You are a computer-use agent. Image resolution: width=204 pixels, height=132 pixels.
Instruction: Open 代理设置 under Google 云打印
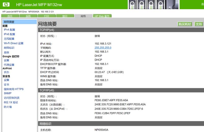pos(9,65)
